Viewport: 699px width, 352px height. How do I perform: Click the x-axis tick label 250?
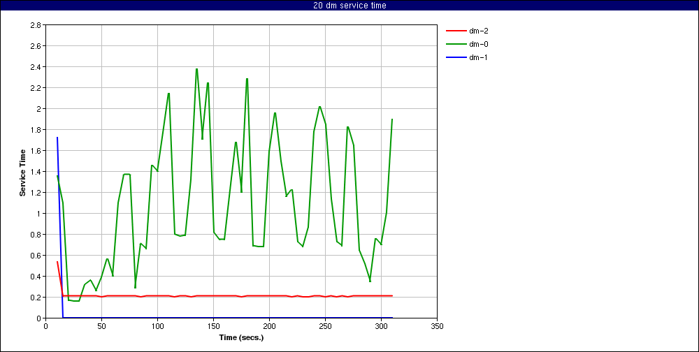tap(326, 326)
